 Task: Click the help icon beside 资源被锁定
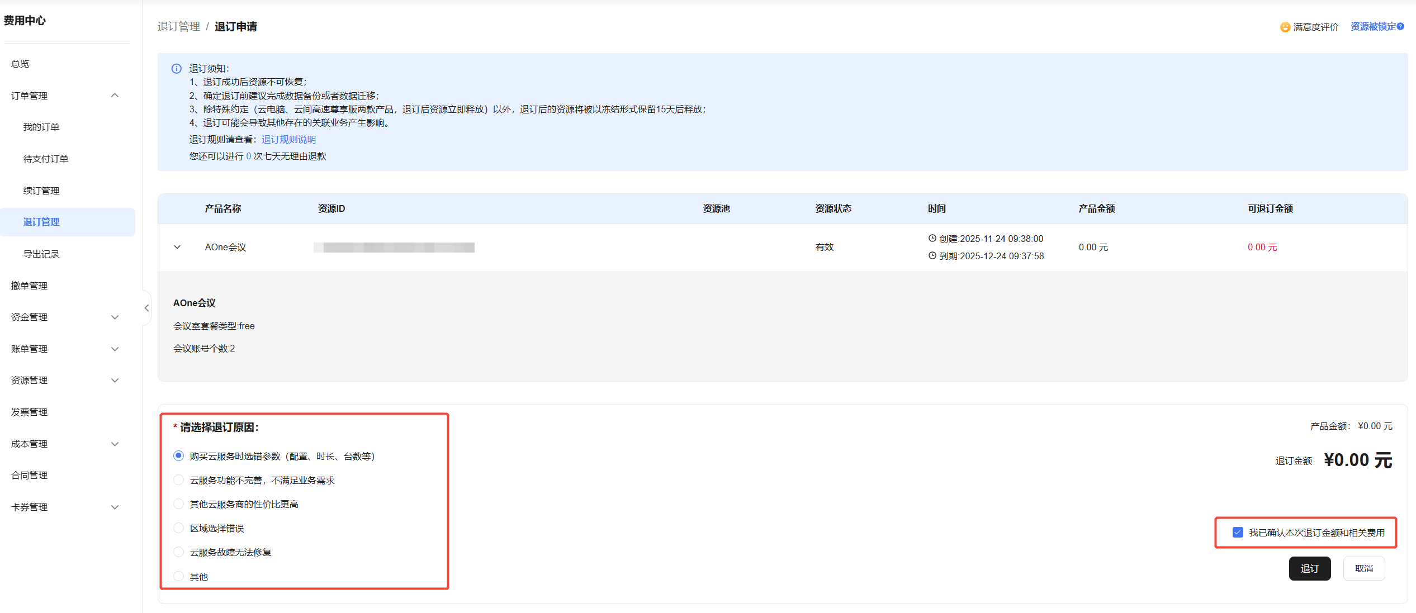pyautogui.click(x=1400, y=26)
